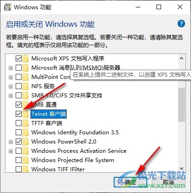Screen dimensions: 191x193
Task: Click folder icon beside TFTP 客户端
Action: 26,123
